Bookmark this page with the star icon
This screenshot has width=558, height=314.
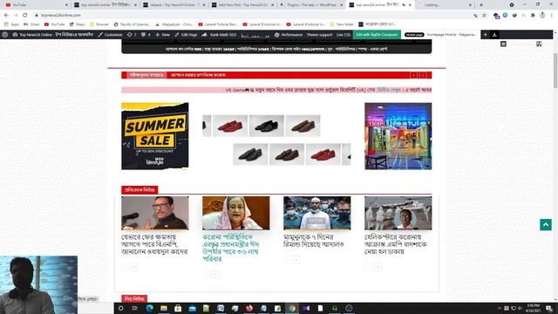pyautogui.click(x=484, y=16)
